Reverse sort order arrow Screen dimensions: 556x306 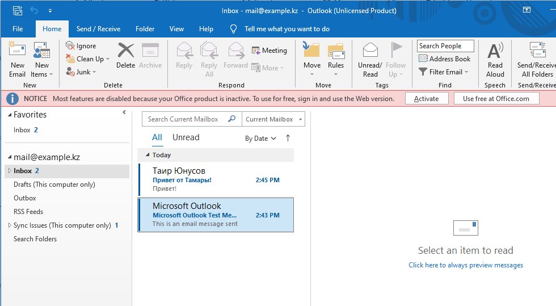click(x=288, y=138)
